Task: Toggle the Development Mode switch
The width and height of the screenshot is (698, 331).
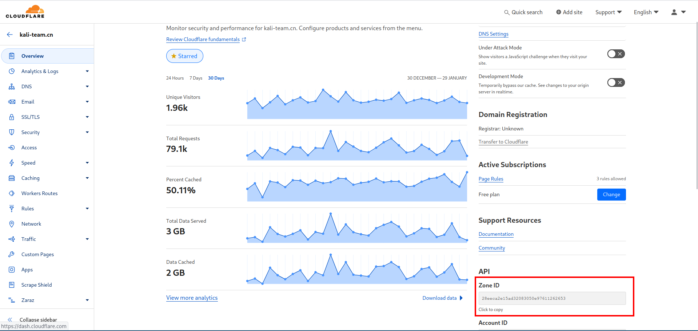Action: (616, 82)
